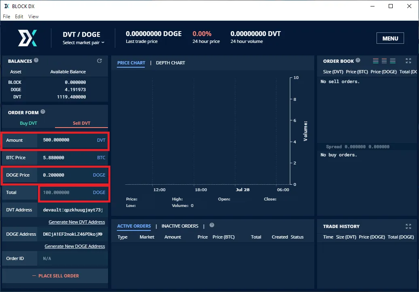Select the Sell DVT tab

pos(82,123)
